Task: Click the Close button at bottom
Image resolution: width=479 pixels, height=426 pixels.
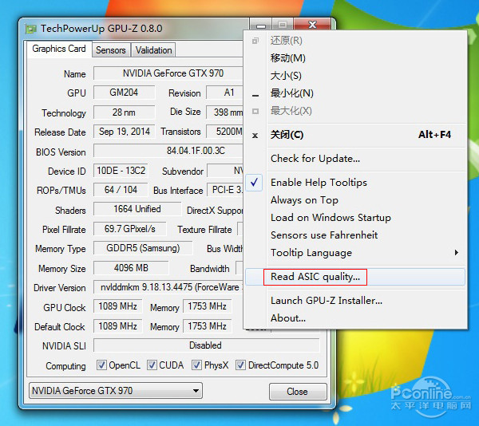Action: click(298, 392)
